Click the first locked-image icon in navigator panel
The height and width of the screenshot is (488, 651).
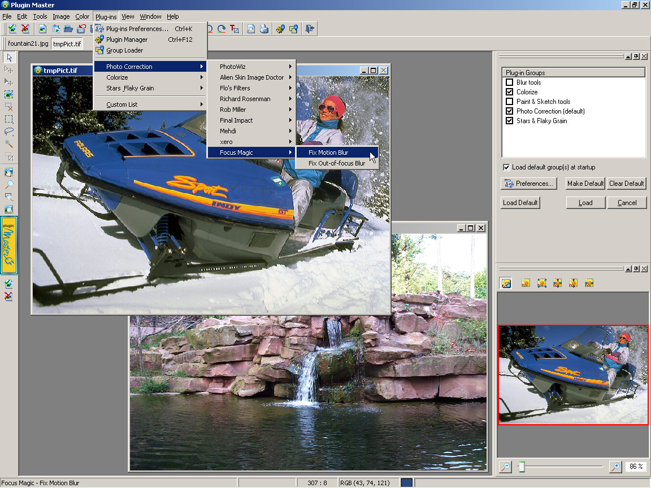pos(506,283)
